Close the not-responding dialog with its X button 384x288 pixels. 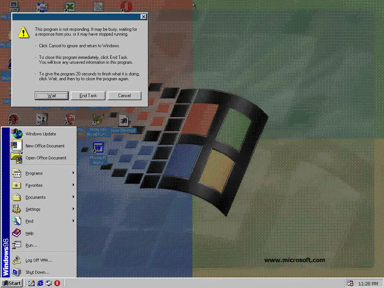coord(144,16)
